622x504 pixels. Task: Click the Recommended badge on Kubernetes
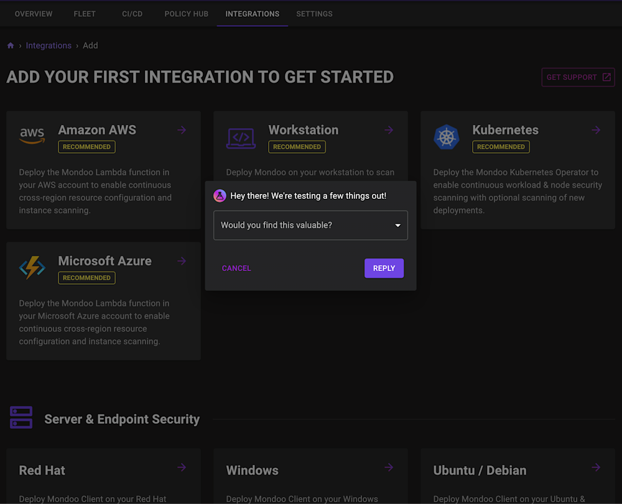coord(501,147)
